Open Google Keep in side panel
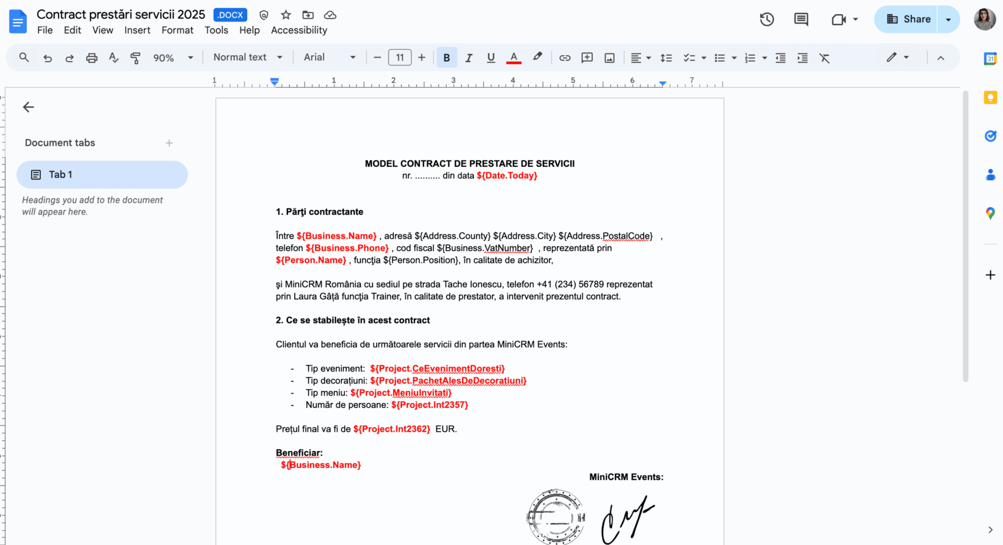 tap(990, 98)
